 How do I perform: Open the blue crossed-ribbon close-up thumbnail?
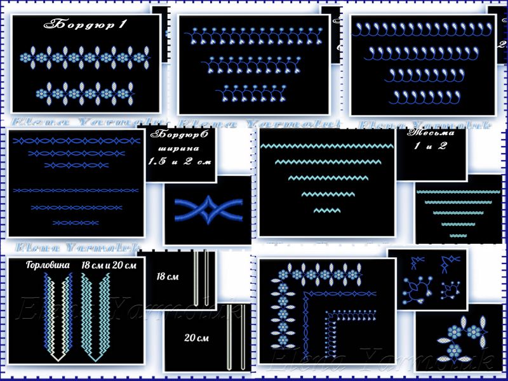[x=208, y=210]
